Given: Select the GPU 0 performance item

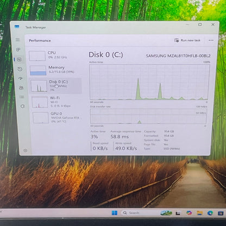Looking at the screenshot, I should [x=57, y=117].
